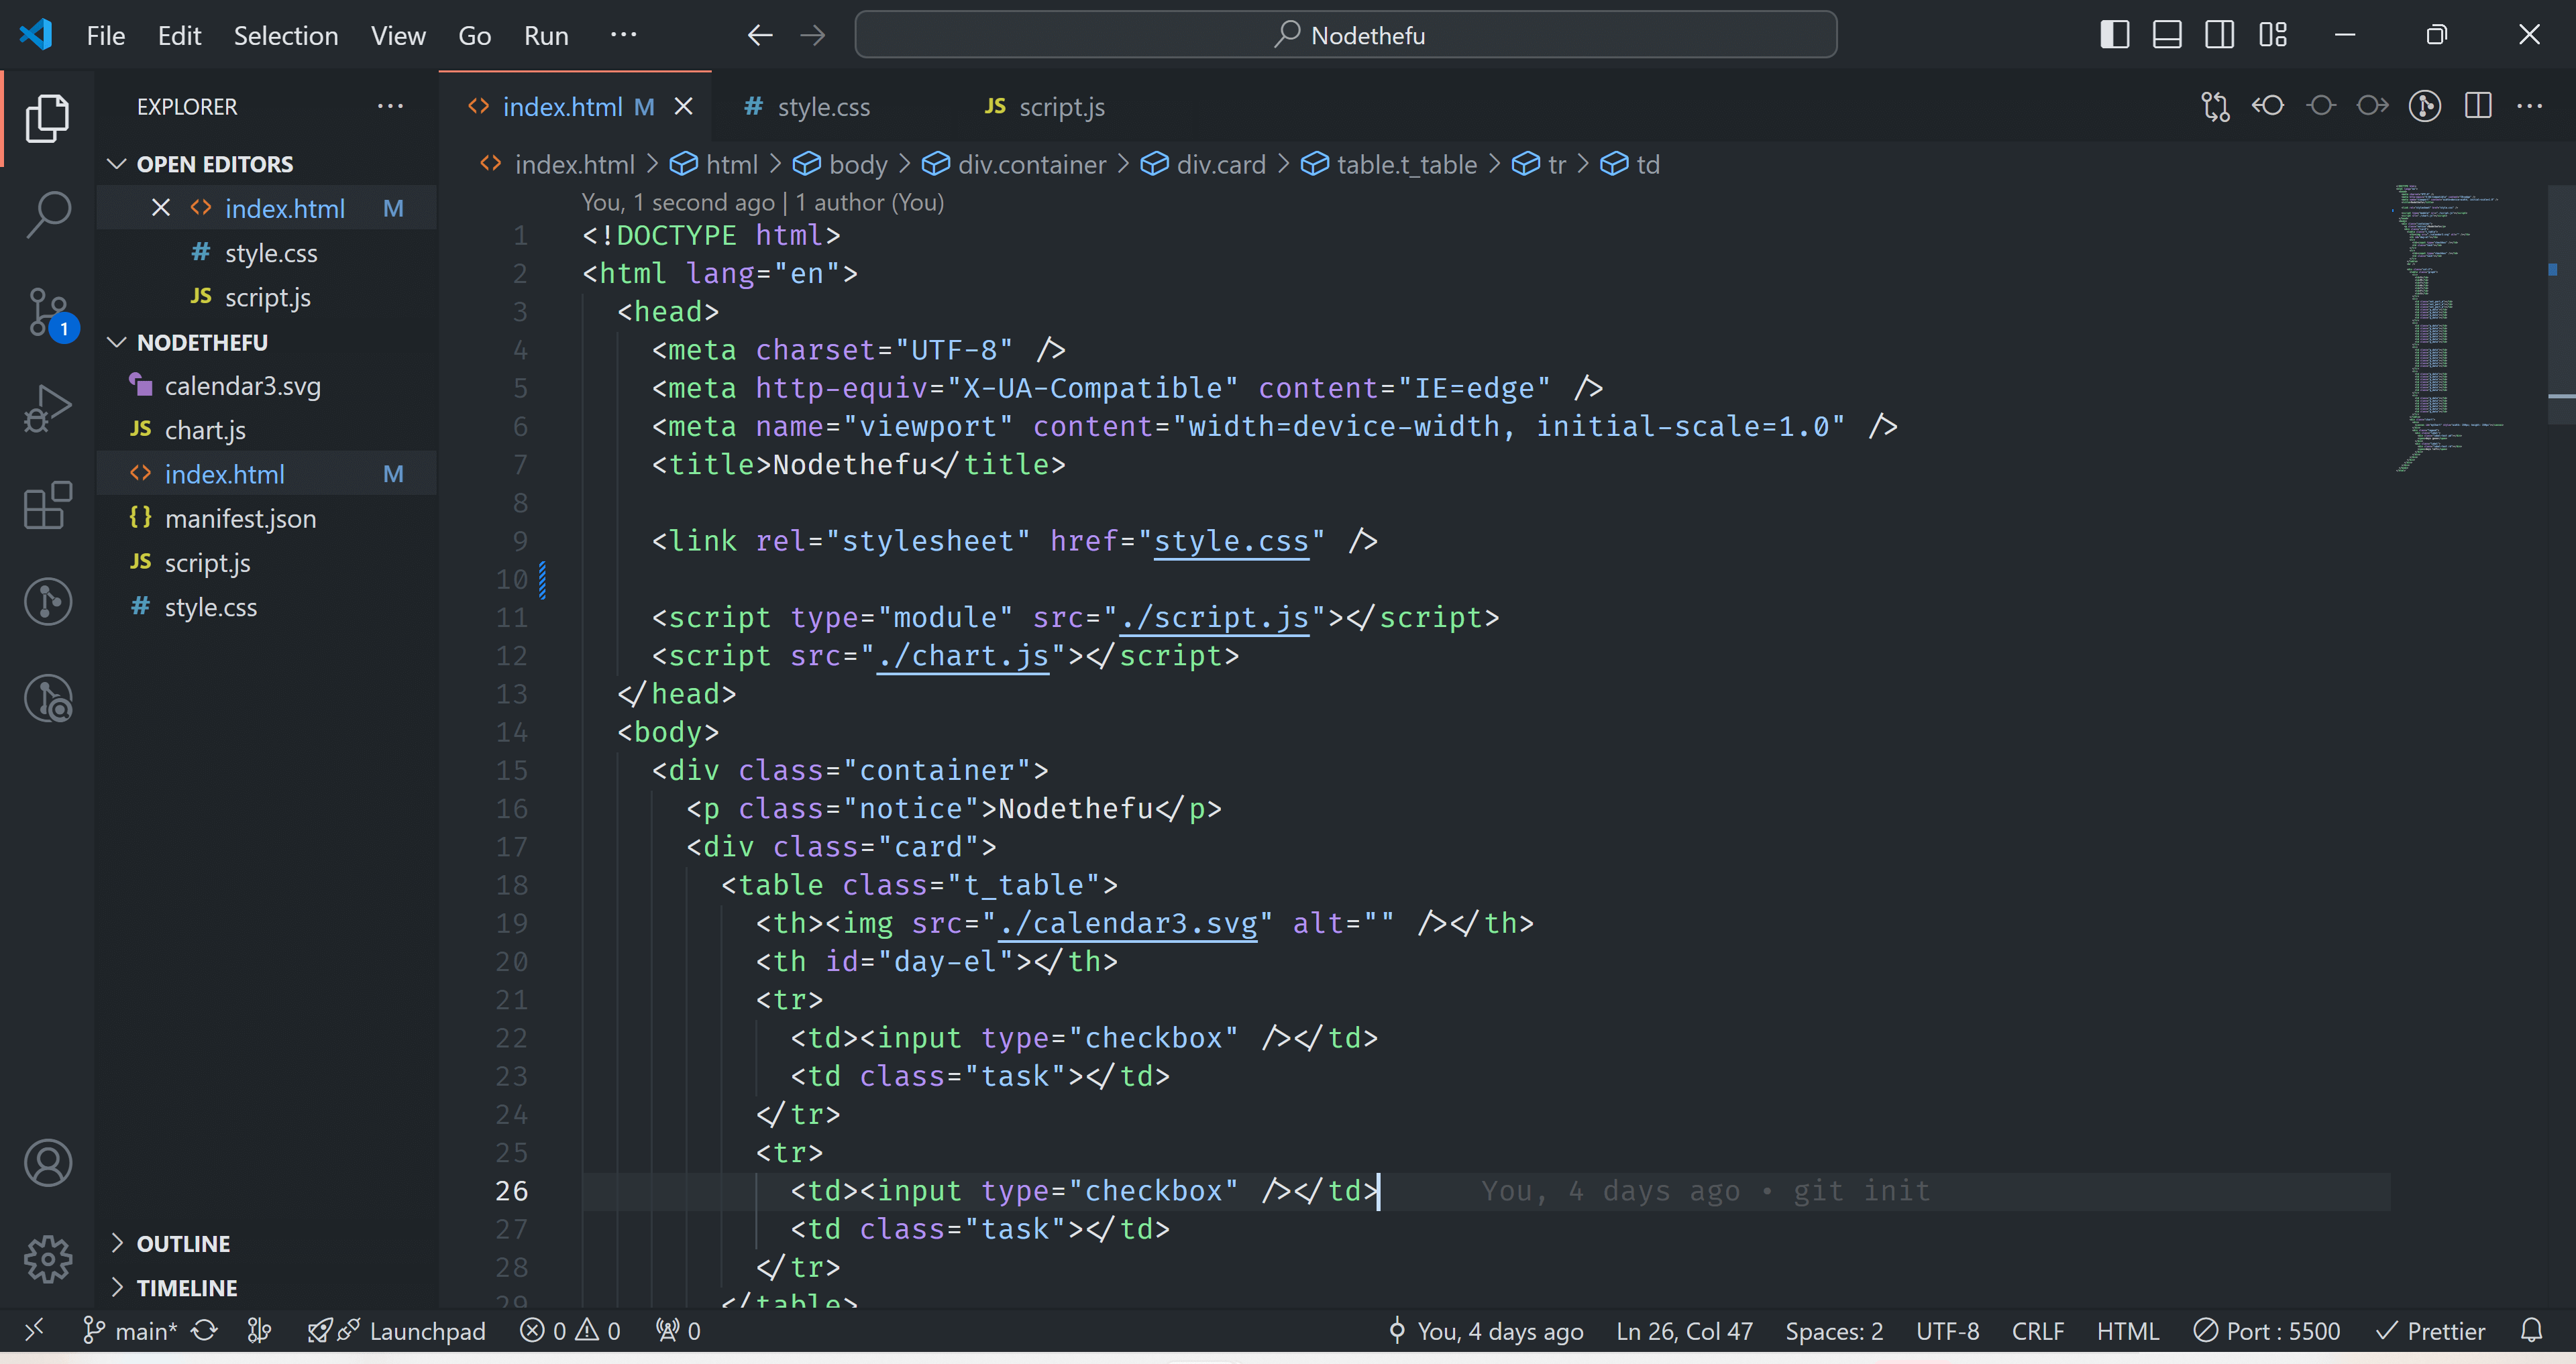Close index.html in Open Editors list
The width and height of the screenshot is (2576, 1364).
point(160,208)
